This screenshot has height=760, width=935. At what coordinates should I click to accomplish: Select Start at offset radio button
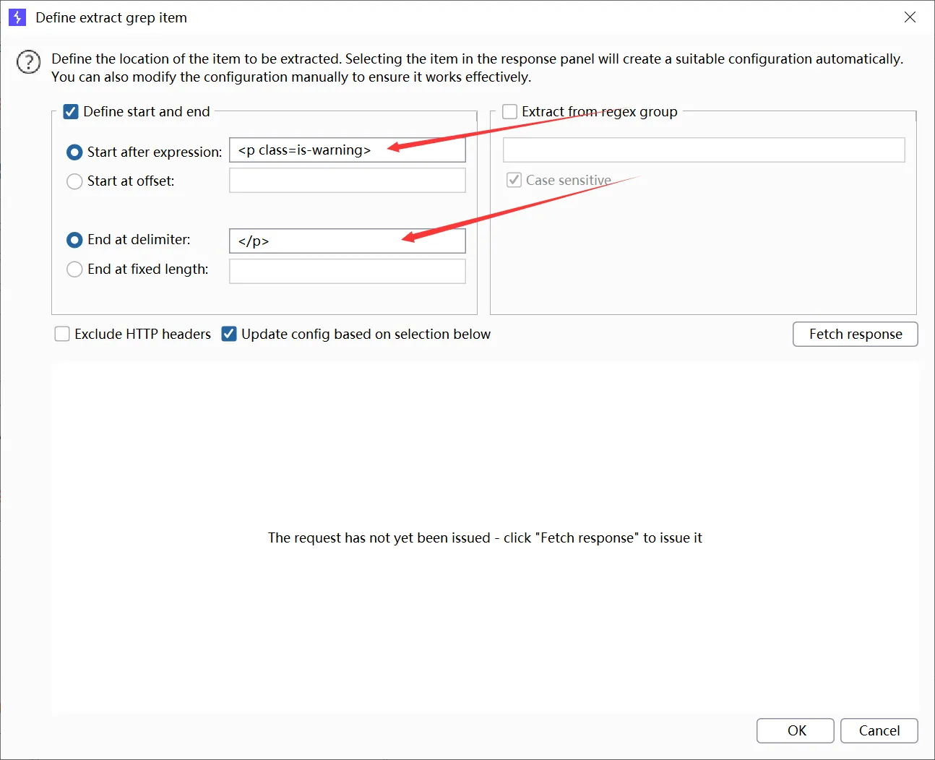[74, 181]
